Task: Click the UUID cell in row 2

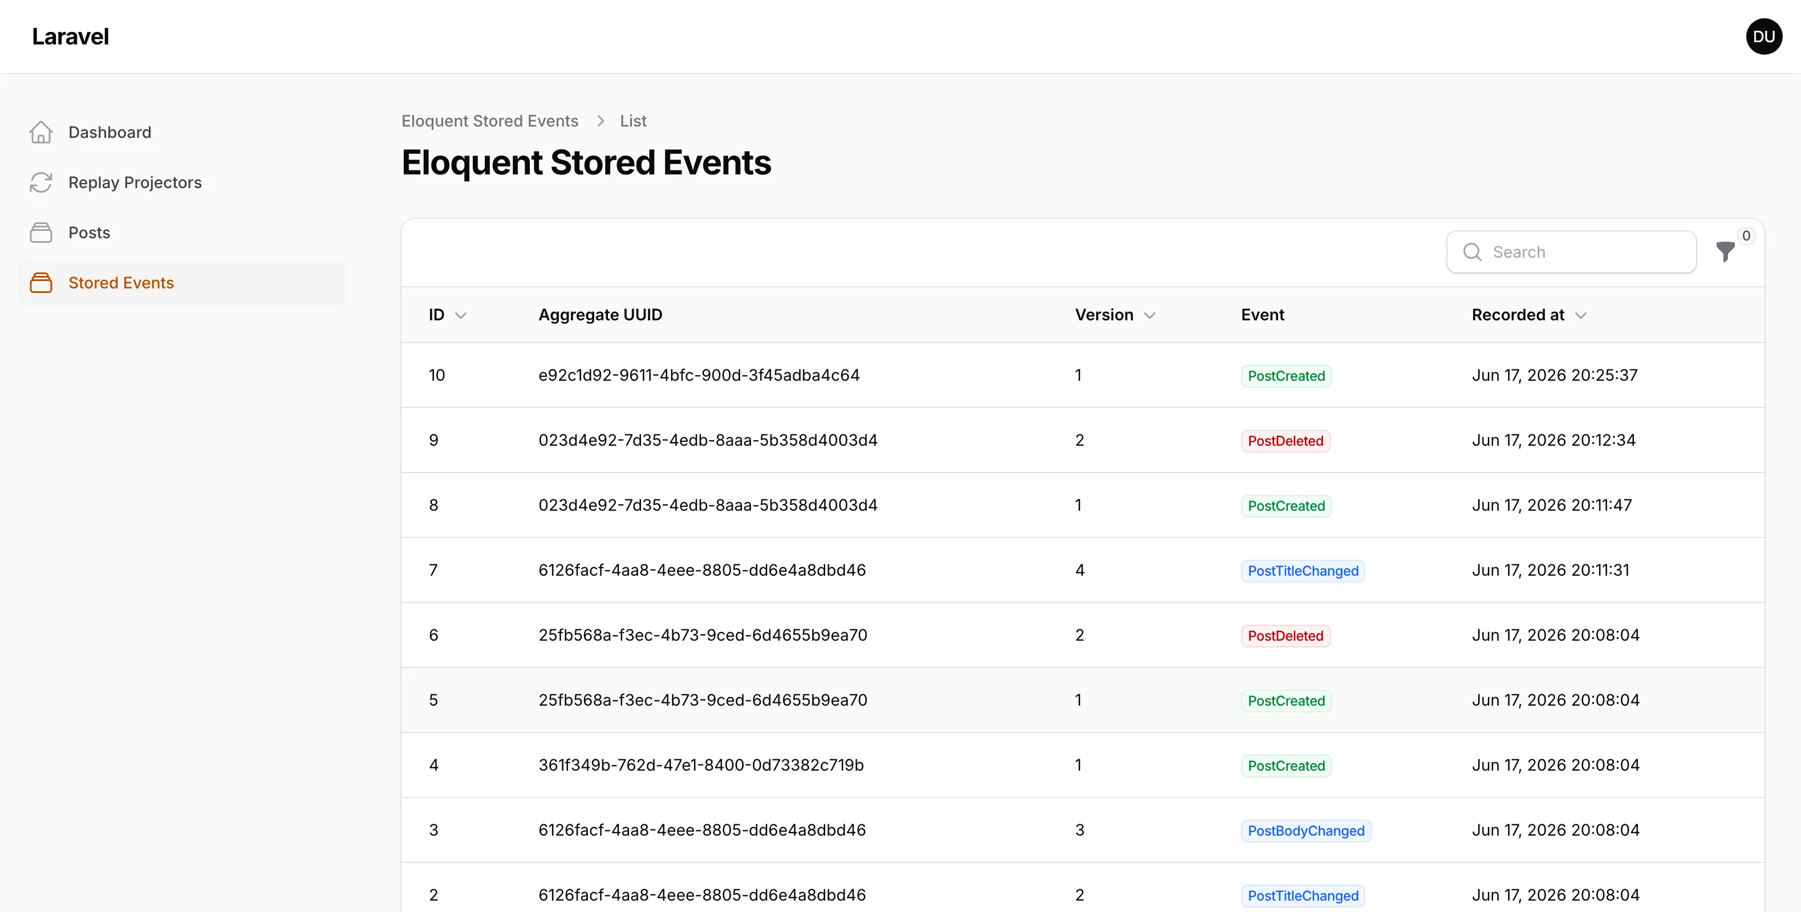Action: [702, 895]
